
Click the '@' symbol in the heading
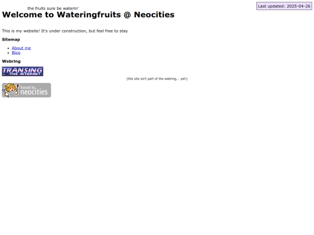(x=127, y=15)
